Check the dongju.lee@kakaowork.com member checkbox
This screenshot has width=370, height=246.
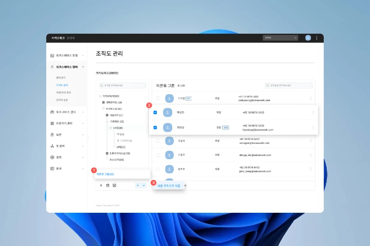point(158,155)
